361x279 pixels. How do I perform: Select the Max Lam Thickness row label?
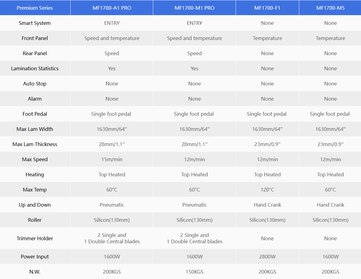pos(35,144)
